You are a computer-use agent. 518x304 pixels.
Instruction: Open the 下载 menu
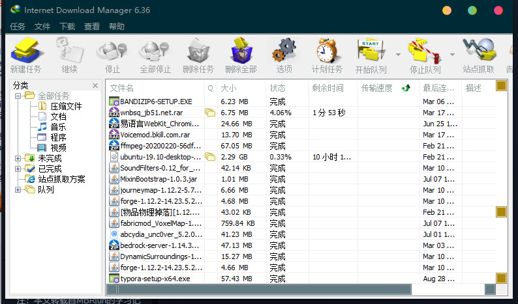[x=67, y=27]
